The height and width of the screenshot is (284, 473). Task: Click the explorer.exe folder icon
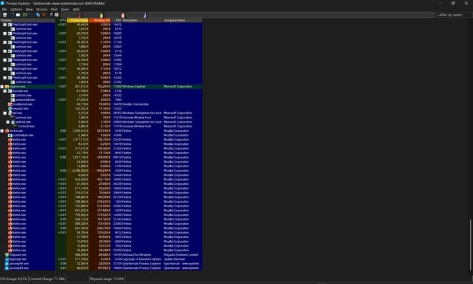pos(7,87)
